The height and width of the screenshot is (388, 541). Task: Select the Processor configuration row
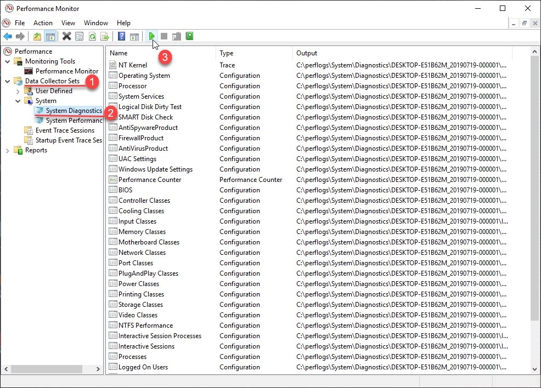(x=309, y=86)
